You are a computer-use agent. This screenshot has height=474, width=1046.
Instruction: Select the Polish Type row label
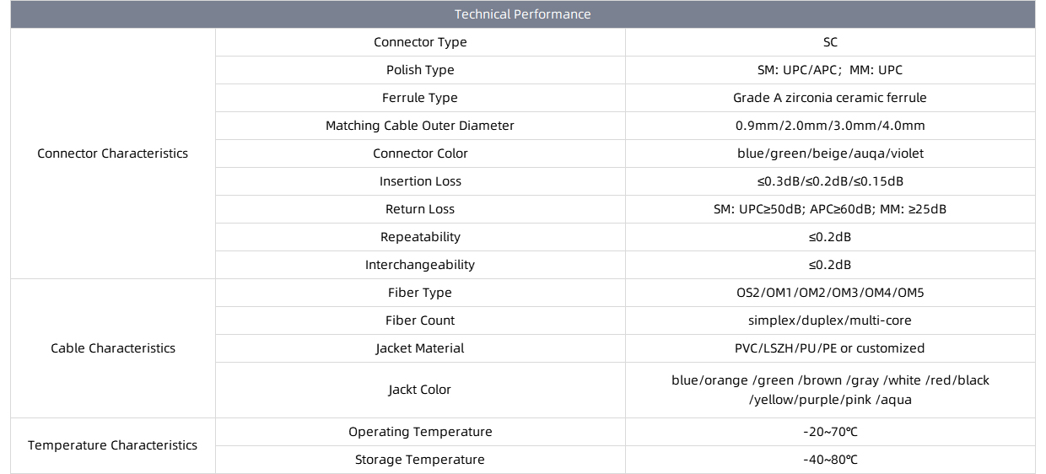(x=420, y=70)
